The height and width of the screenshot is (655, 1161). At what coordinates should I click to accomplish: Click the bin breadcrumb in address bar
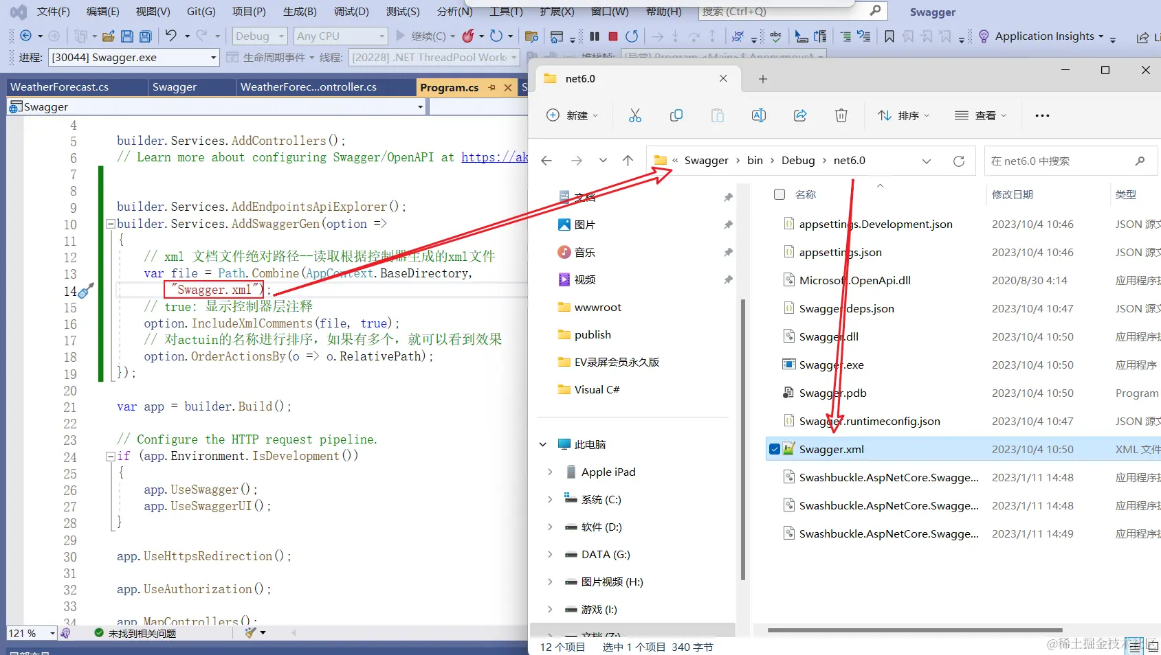(x=755, y=161)
